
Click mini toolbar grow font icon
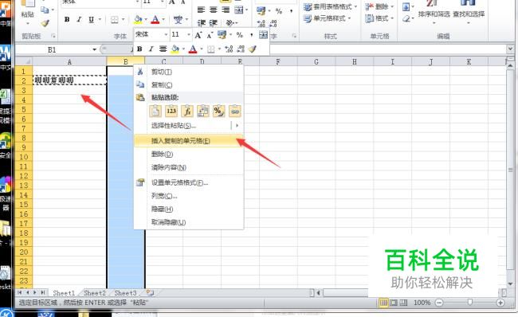198,35
